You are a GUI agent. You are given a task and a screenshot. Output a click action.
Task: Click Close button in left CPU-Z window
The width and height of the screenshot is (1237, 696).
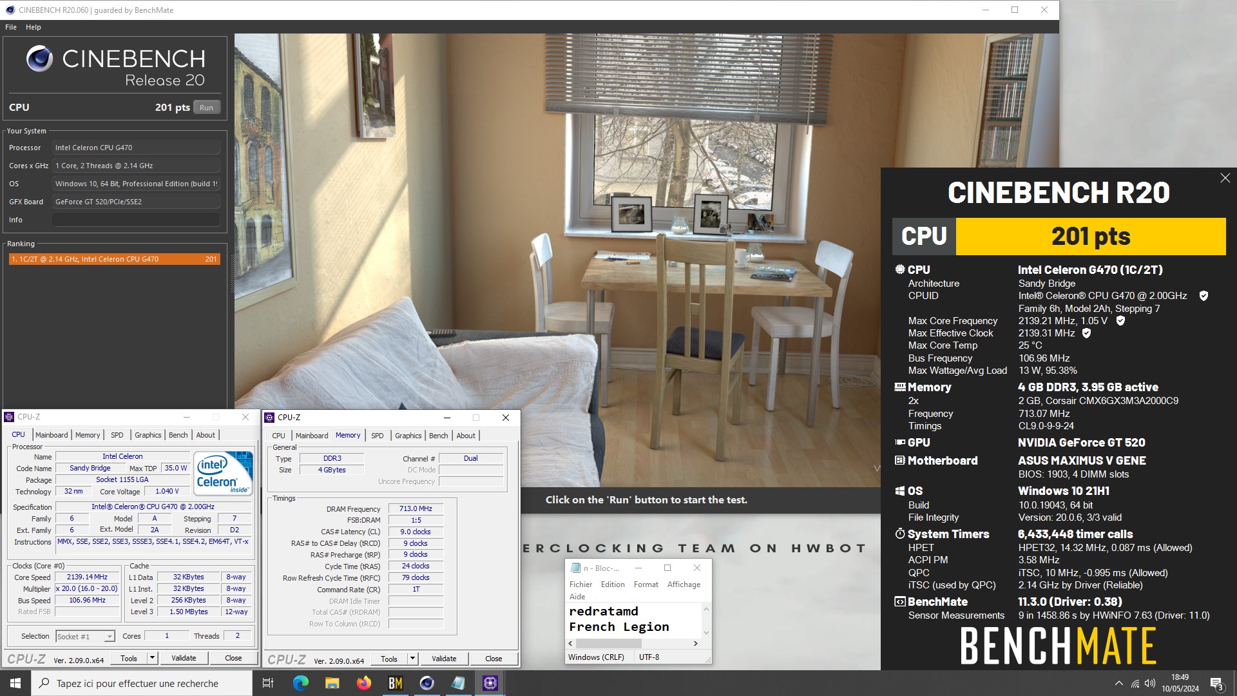[233, 658]
